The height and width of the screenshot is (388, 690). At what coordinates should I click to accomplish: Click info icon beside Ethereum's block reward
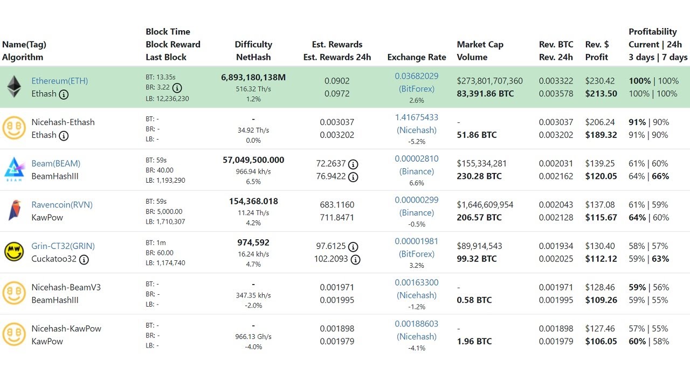tap(178, 87)
